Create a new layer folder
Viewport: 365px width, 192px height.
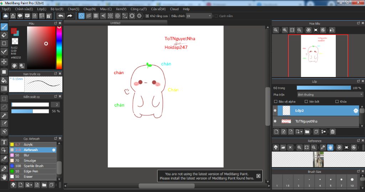tap(307, 132)
